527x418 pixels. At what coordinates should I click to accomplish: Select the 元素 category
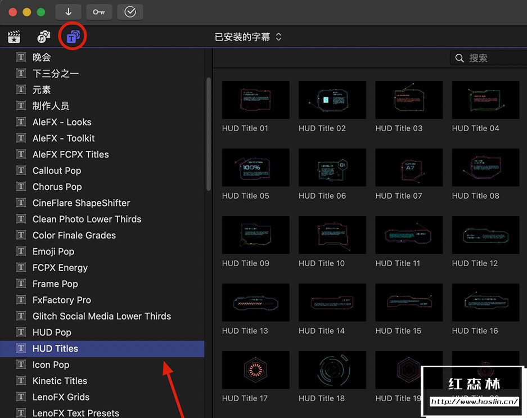point(102,90)
